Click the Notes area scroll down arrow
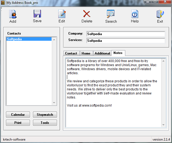172x143 pixels. 163,125
